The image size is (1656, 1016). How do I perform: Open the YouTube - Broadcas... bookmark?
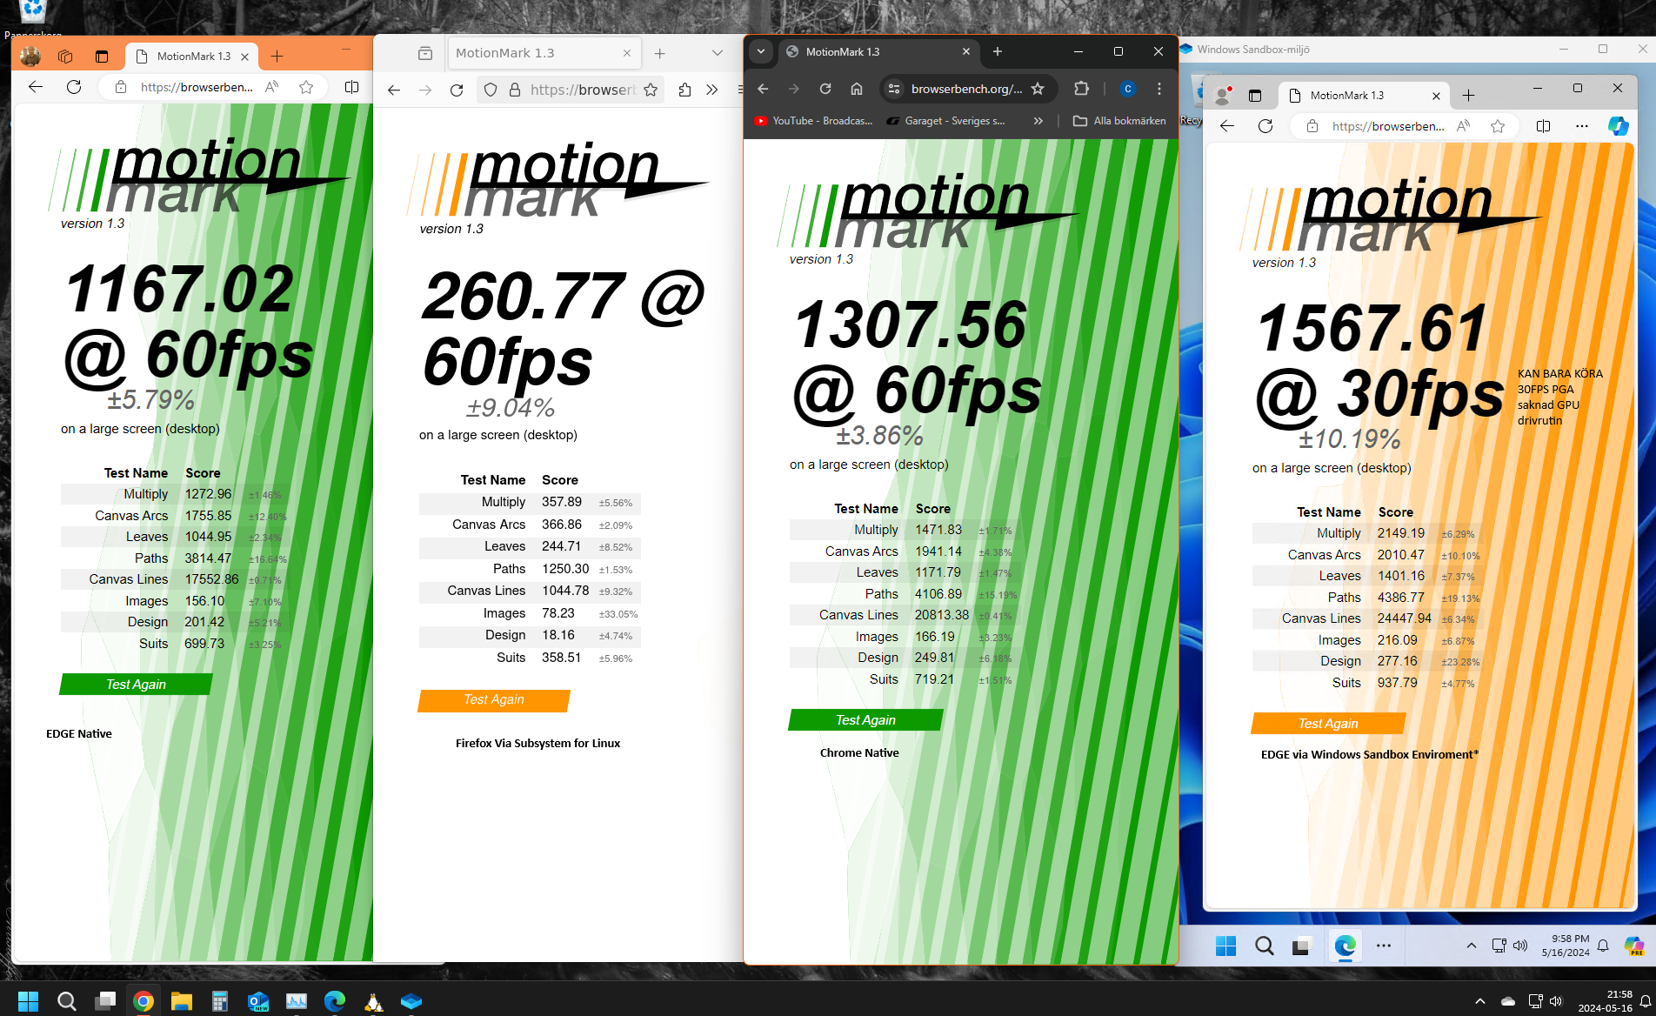(x=813, y=121)
